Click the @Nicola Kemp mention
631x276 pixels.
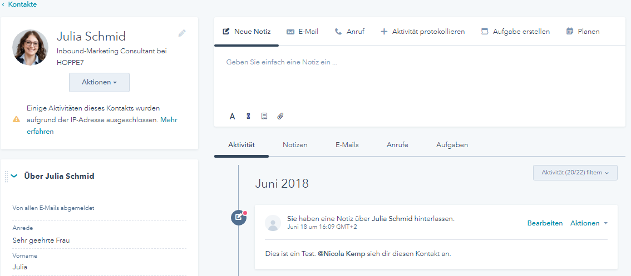[x=341, y=254]
